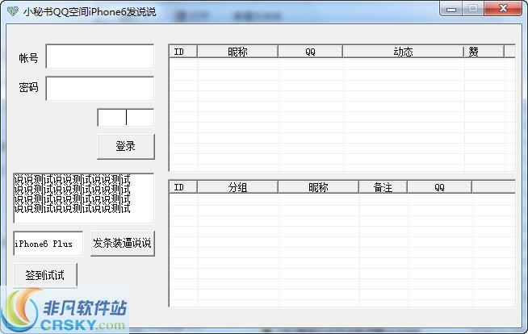Click the 登录 login button

(126, 146)
